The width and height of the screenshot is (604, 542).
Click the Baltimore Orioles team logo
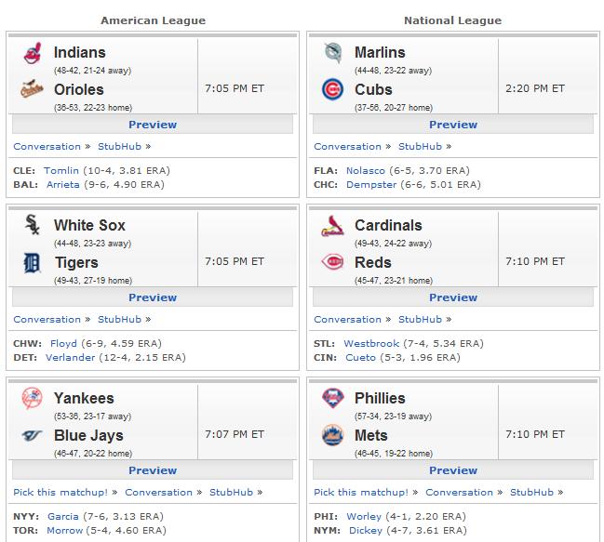pyautogui.click(x=32, y=89)
